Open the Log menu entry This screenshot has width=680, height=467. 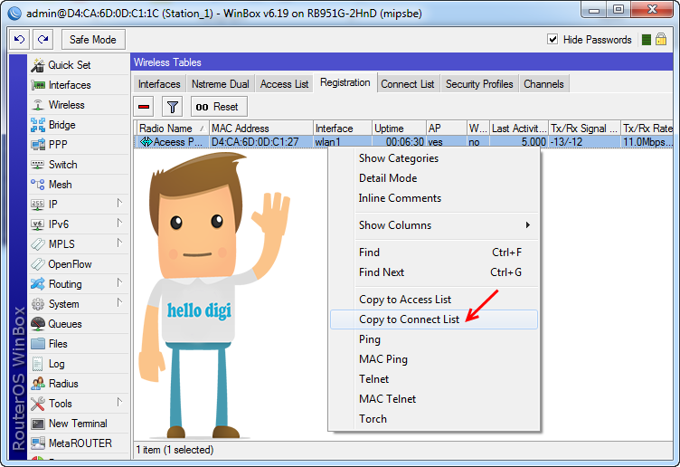coord(80,364)
